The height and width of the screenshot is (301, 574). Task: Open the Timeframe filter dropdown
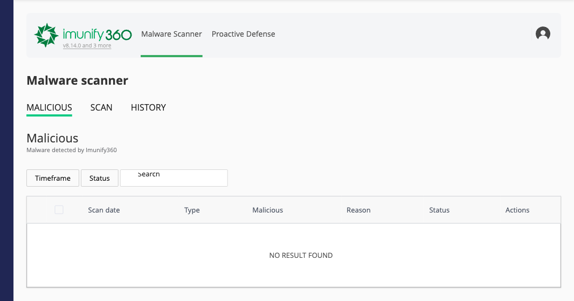[53, 178]
